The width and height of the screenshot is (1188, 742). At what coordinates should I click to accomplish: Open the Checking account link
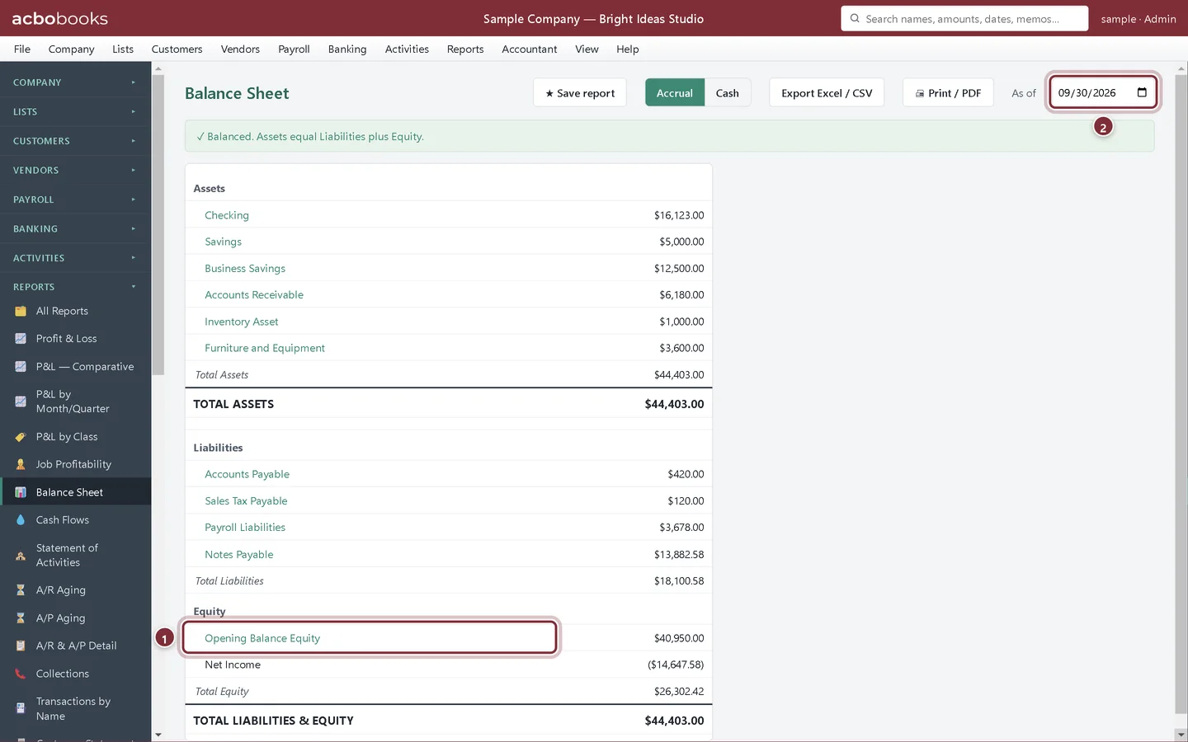click(x=227, y=215)
